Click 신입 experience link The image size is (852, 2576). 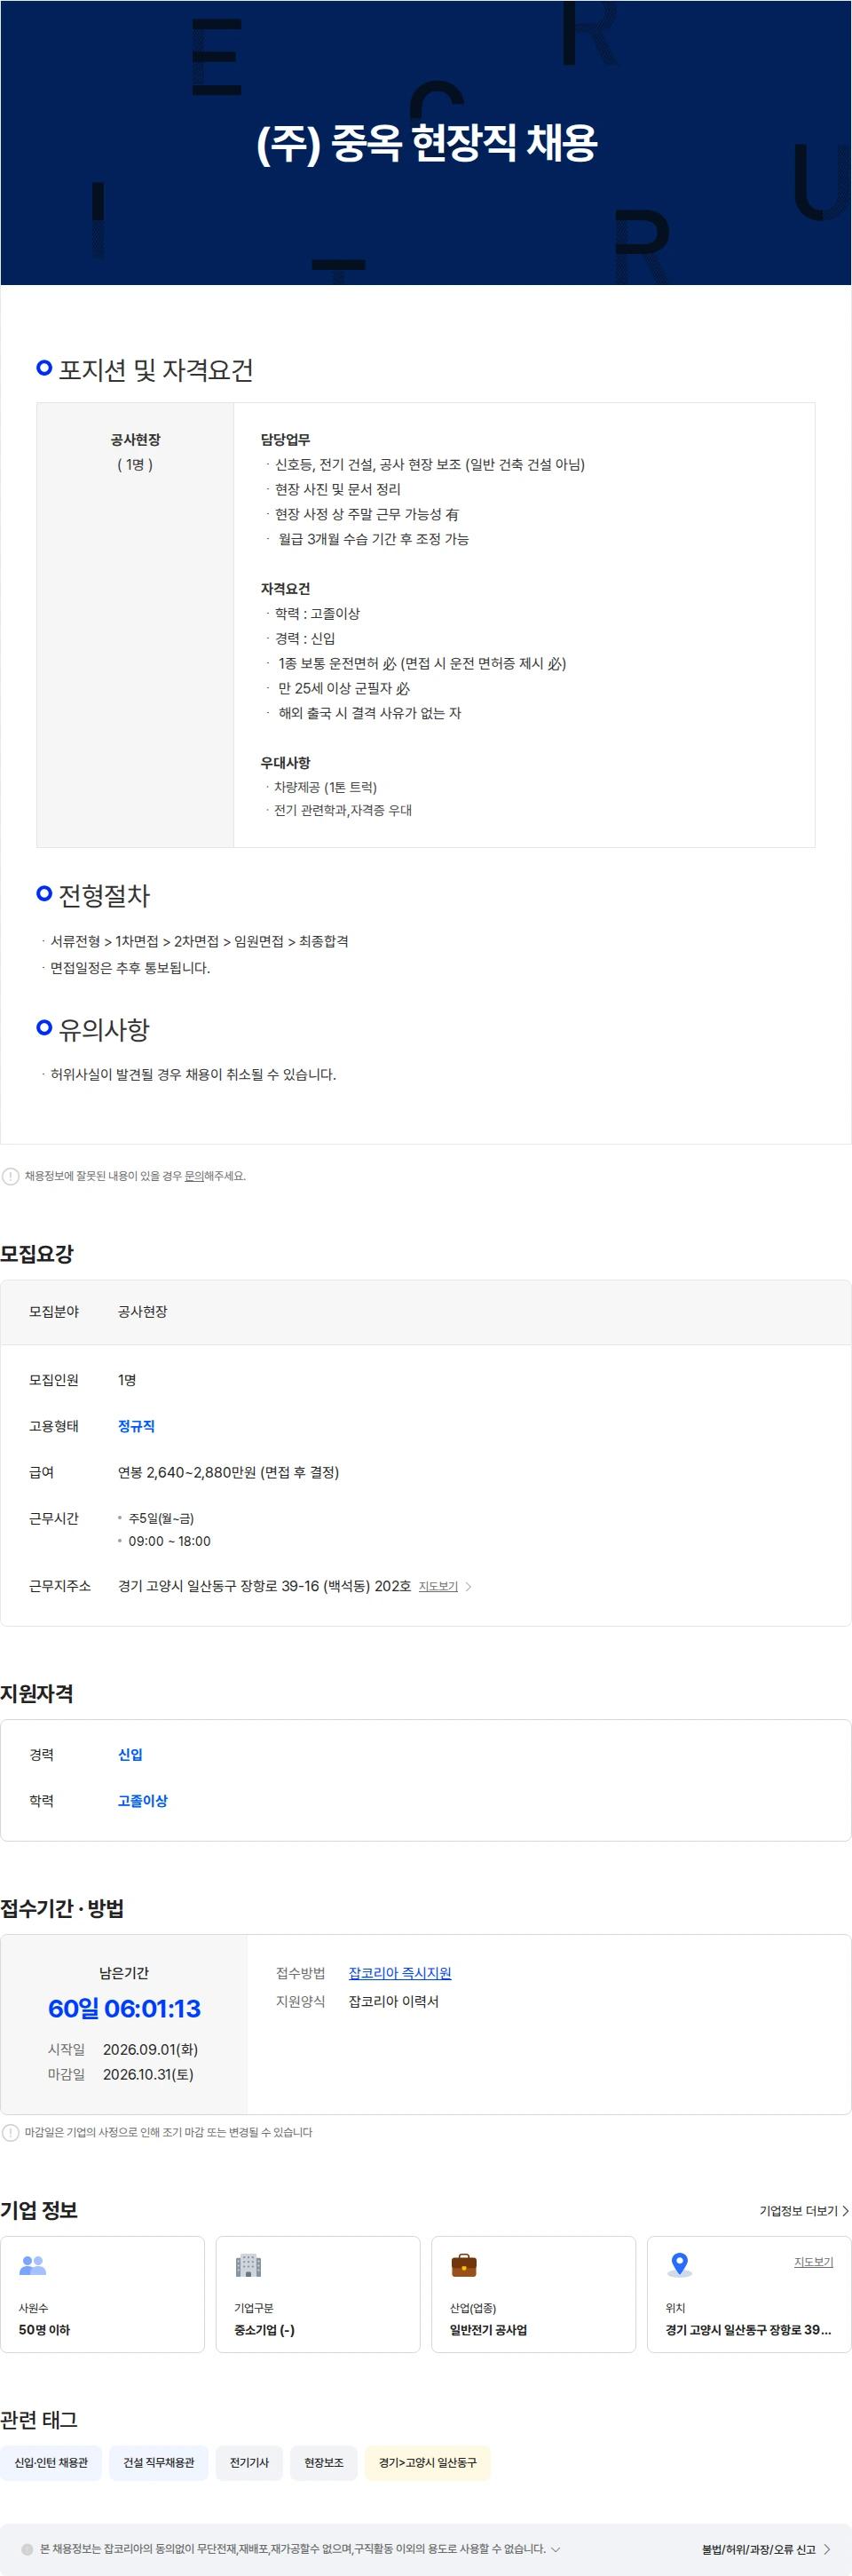pos(130,1754)
